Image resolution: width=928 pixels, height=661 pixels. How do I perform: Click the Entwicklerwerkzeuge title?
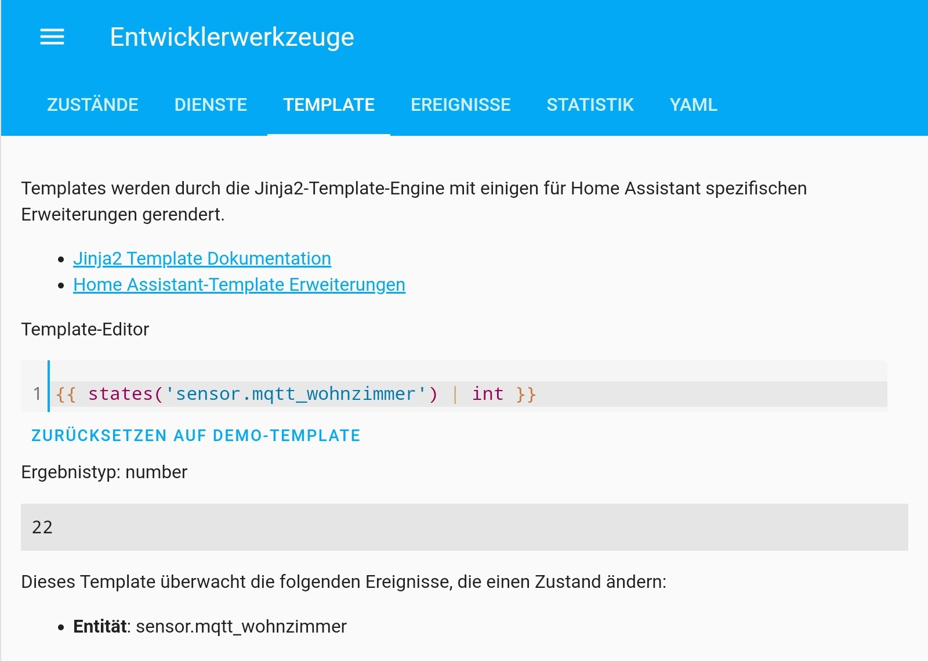(232, 37)
